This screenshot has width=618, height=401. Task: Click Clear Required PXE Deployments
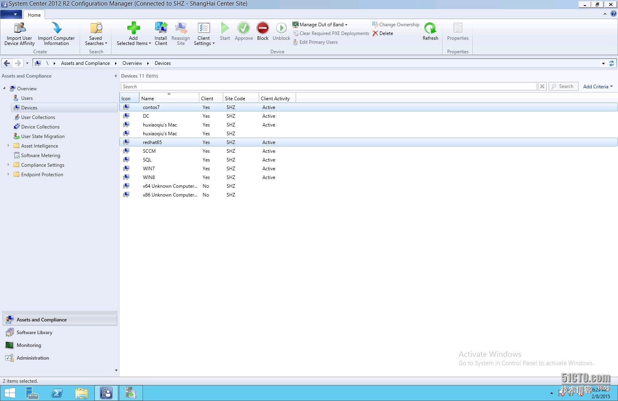tap(331, 33)
